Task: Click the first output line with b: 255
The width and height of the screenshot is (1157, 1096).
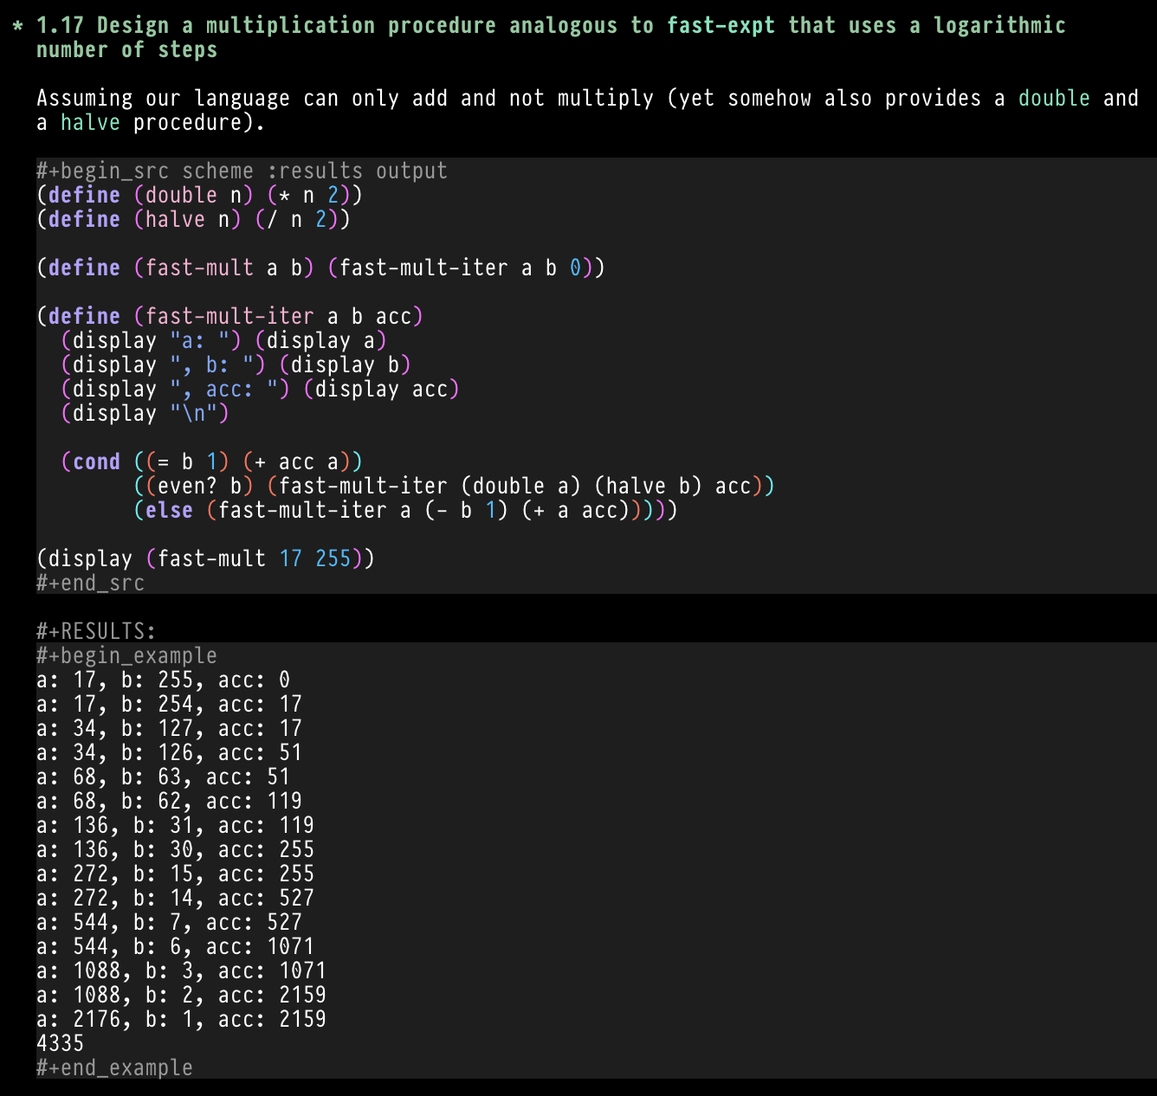Action: (163, 680)
